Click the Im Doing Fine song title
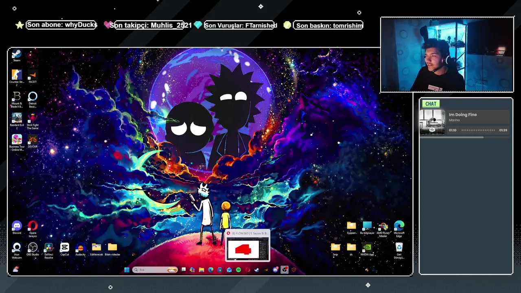521x293 pixels. coord(463,115)
